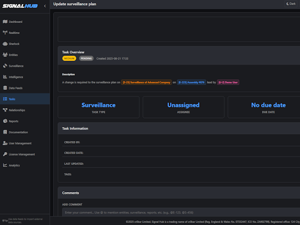Open the Data Feeds menu item
This screenshot has width=300, height=225.
(x=25, y=88)
